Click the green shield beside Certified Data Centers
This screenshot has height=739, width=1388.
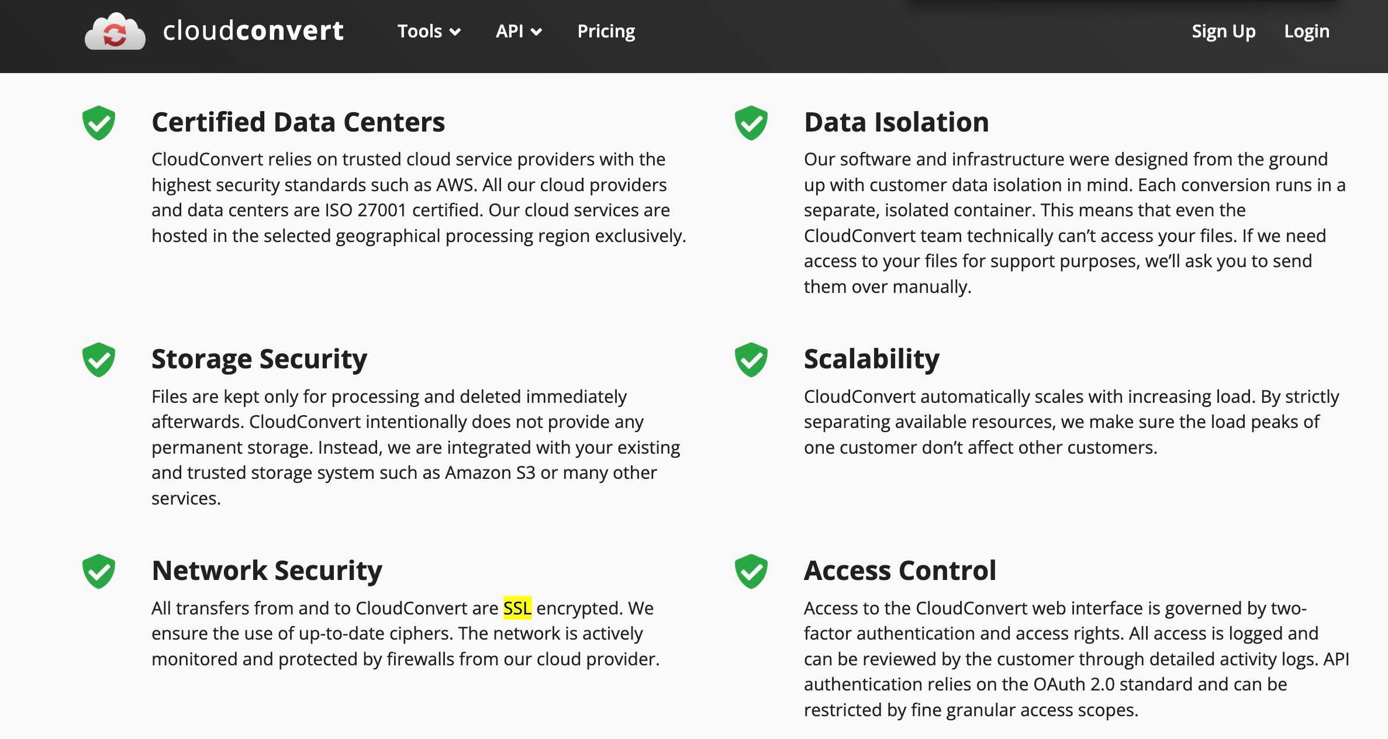(99, 123)
